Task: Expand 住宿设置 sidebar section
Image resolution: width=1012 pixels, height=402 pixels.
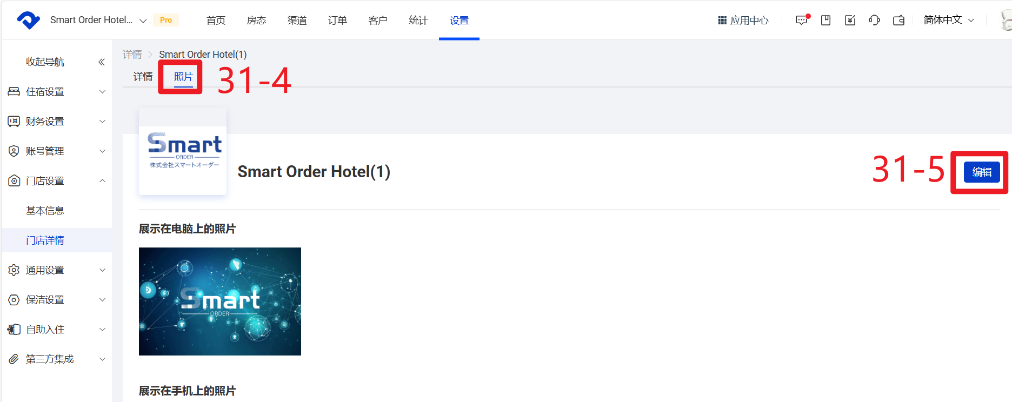Action: [x=57, y=92]
